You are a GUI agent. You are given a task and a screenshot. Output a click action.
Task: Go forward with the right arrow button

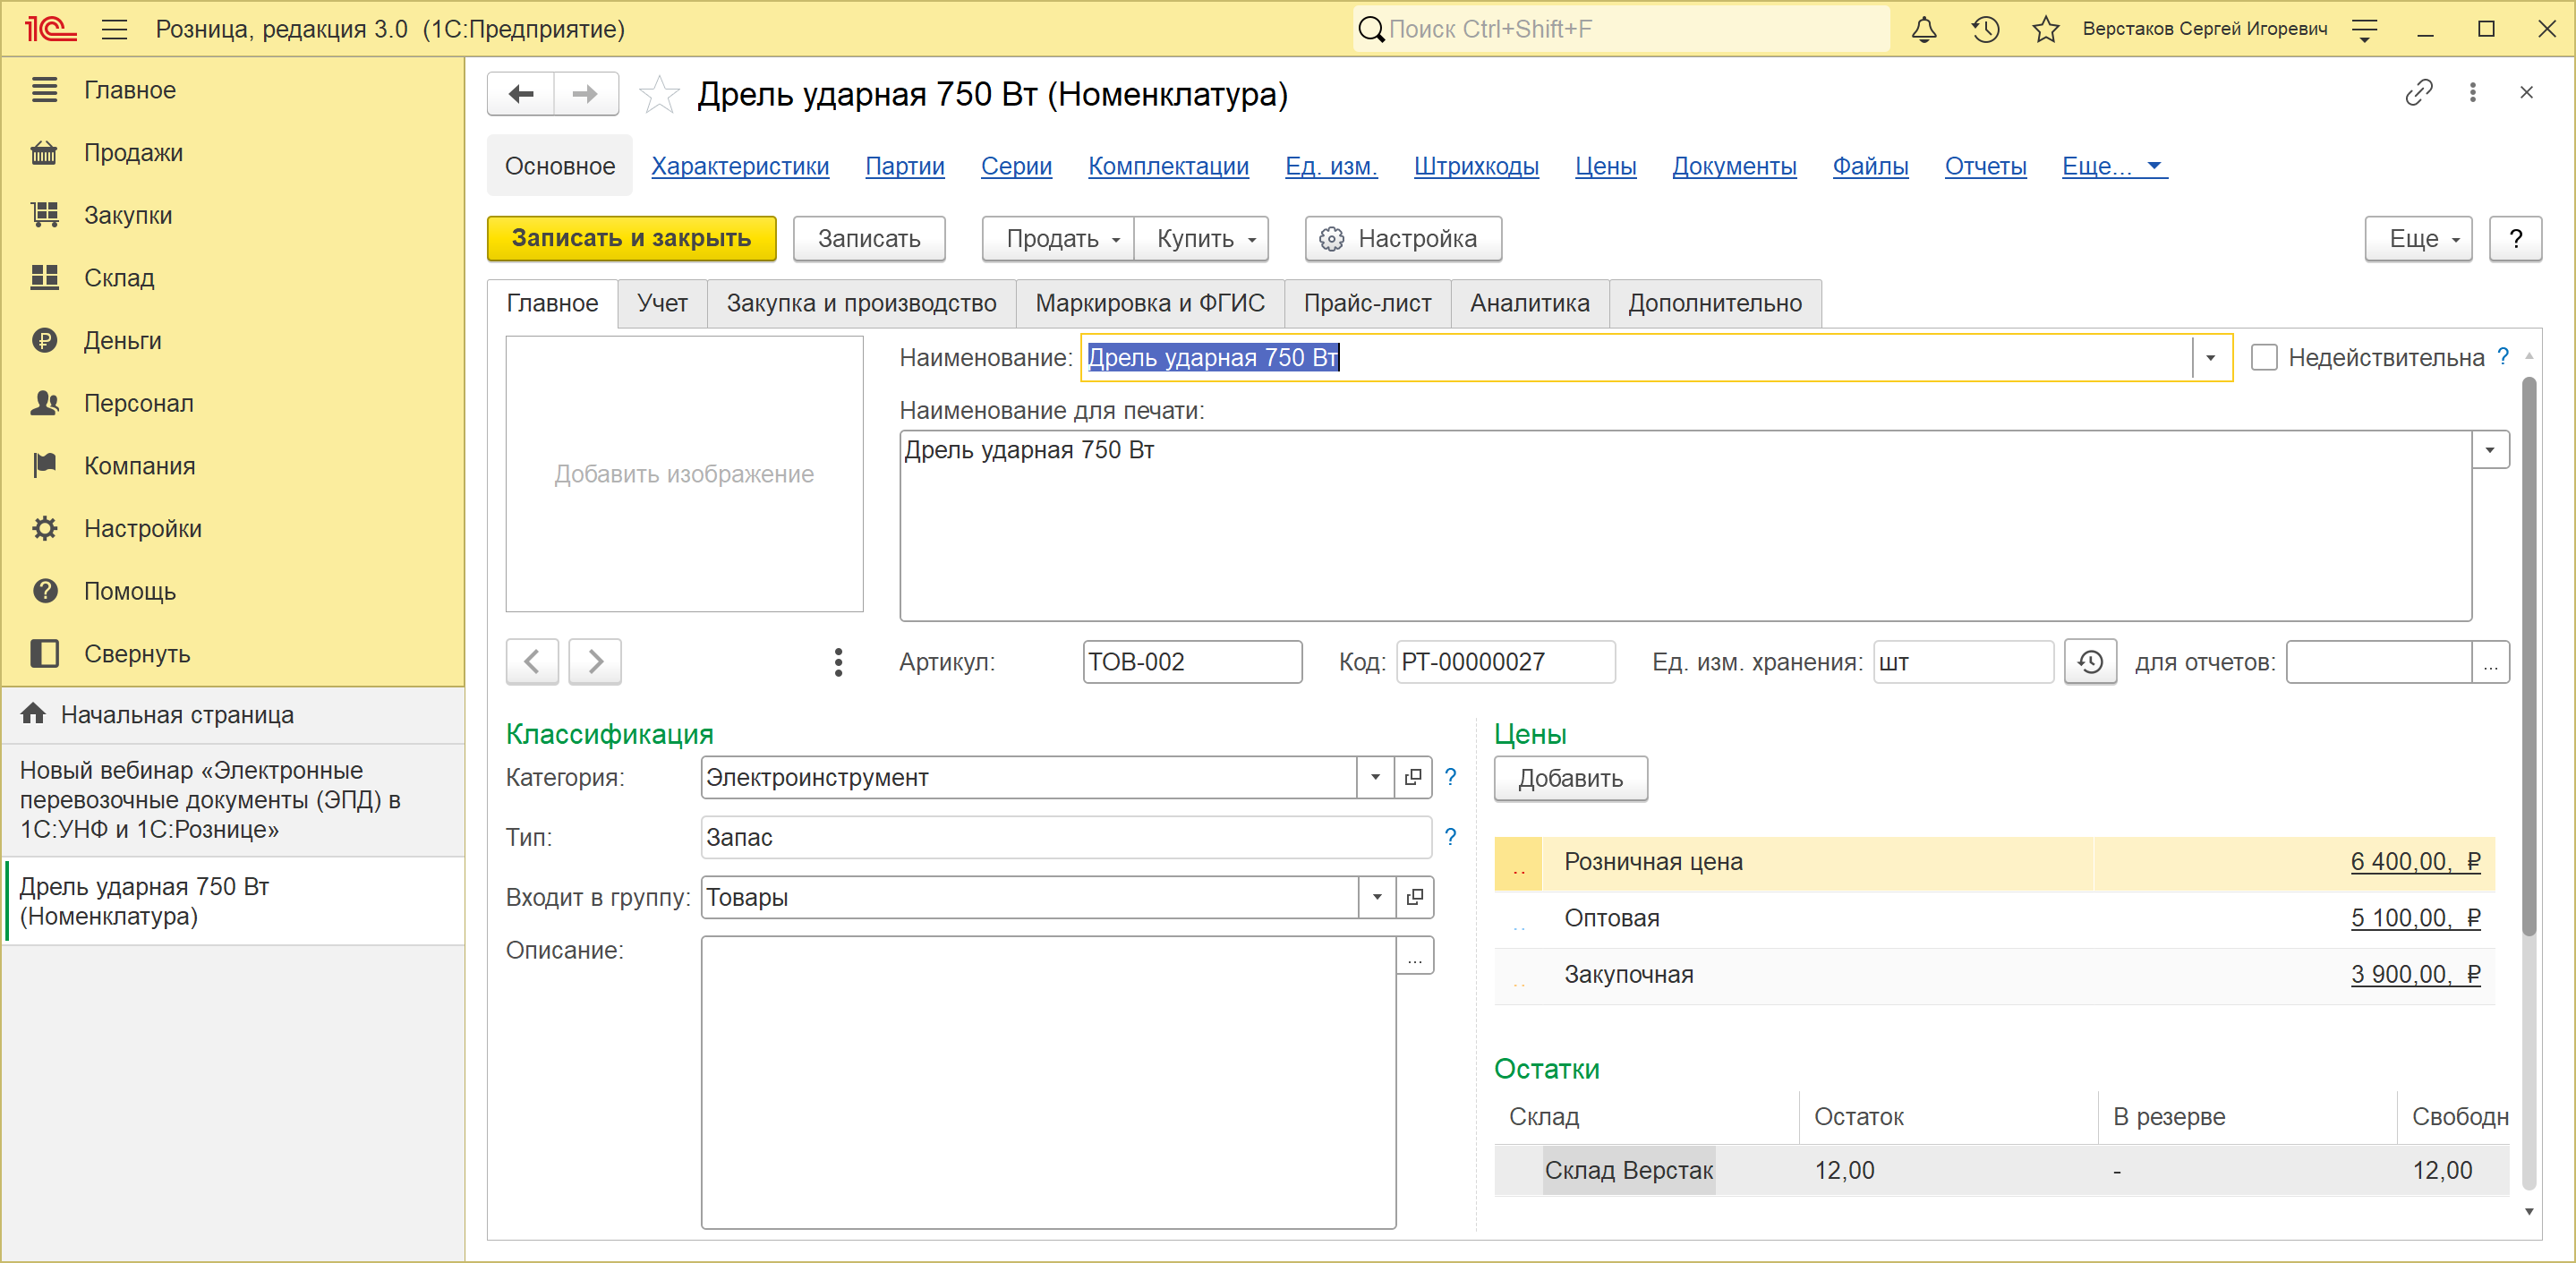point(586,94)
